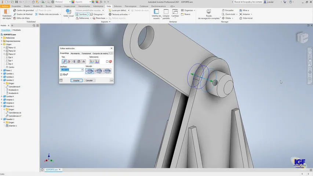This screenshot has width=313, height=176.
Task: Open the Archivo menu
Action: pos(5,6)
